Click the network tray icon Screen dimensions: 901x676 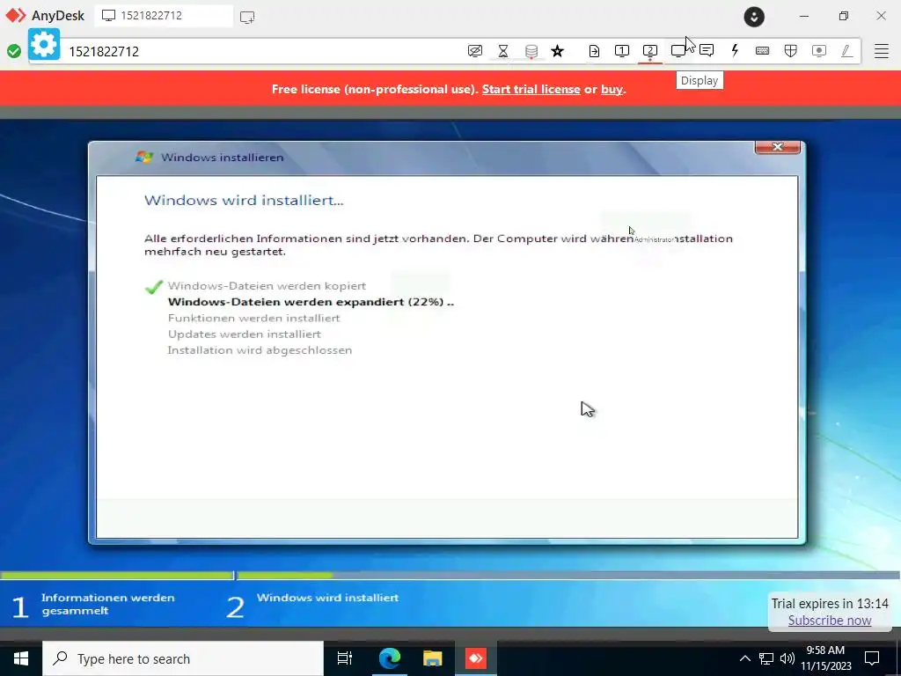[x=766, y=658]
